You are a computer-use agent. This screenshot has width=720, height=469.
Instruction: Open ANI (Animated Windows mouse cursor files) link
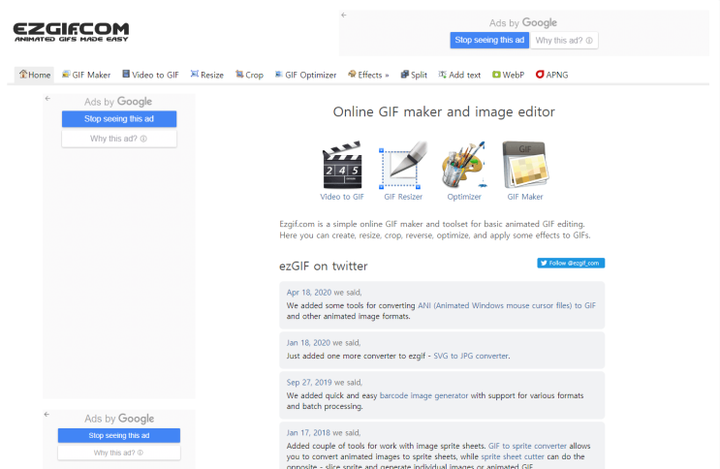(x=507, y=305)
